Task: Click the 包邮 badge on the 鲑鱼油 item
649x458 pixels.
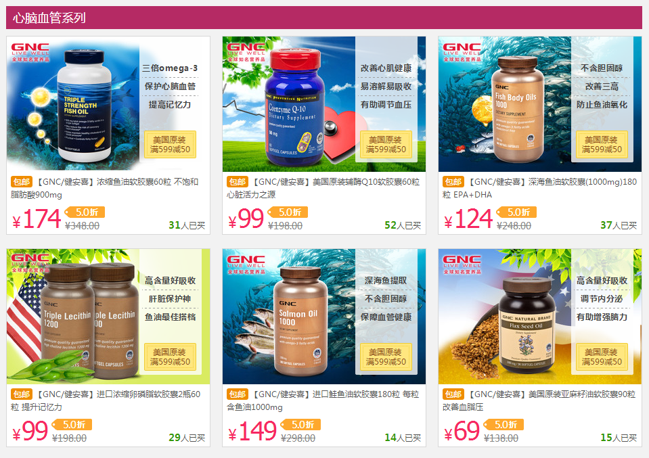Action: 238,394
